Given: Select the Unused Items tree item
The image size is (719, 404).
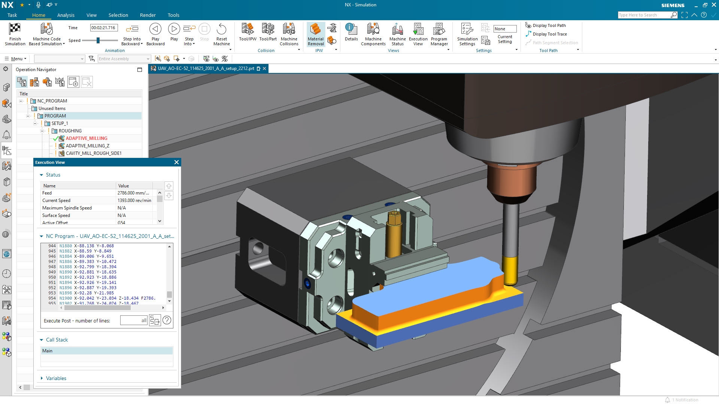Looking at the screenshot, I should 52,108.
